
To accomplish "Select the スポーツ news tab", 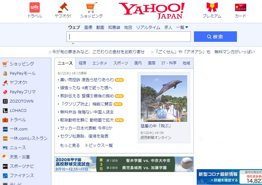I will (120, 63).
